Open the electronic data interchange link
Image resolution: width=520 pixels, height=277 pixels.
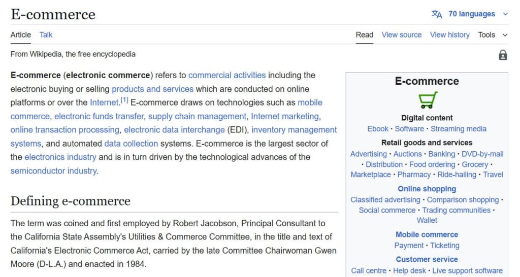click(174, 130)
